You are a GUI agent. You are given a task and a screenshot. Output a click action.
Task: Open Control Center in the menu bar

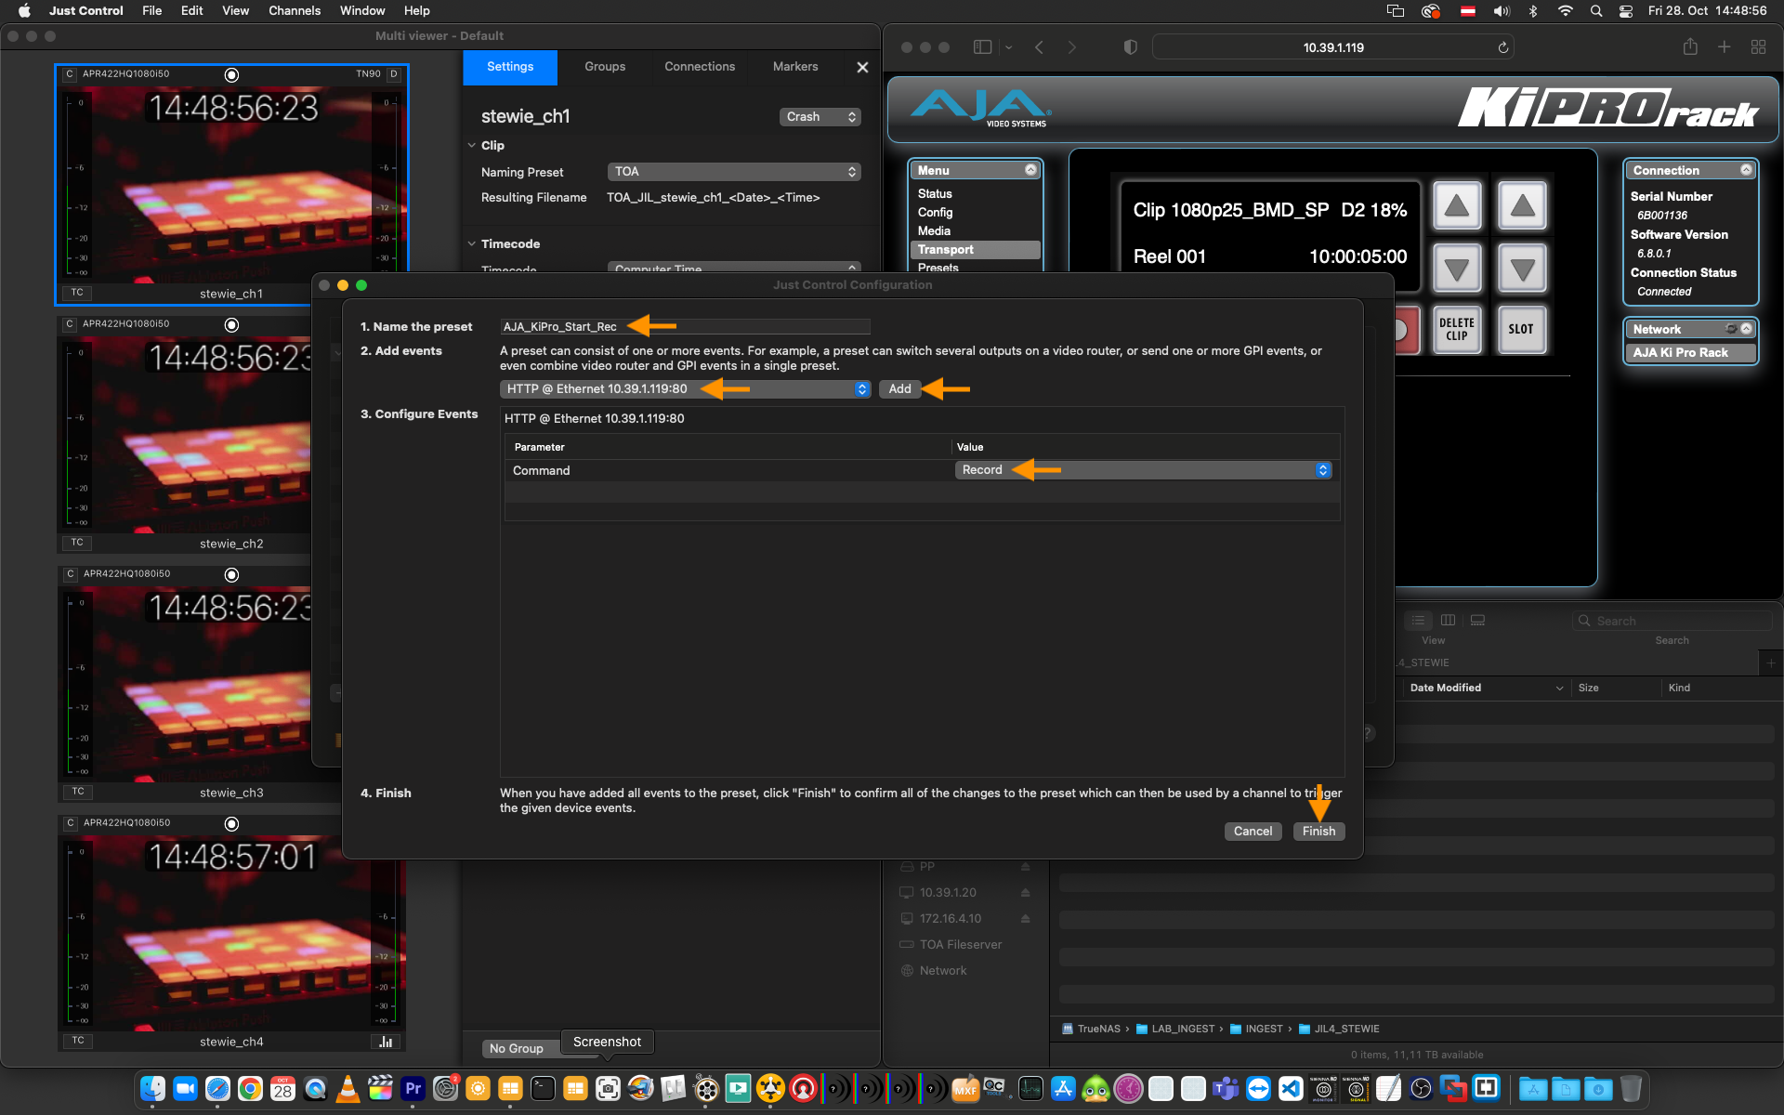(x=1626, y=11)
